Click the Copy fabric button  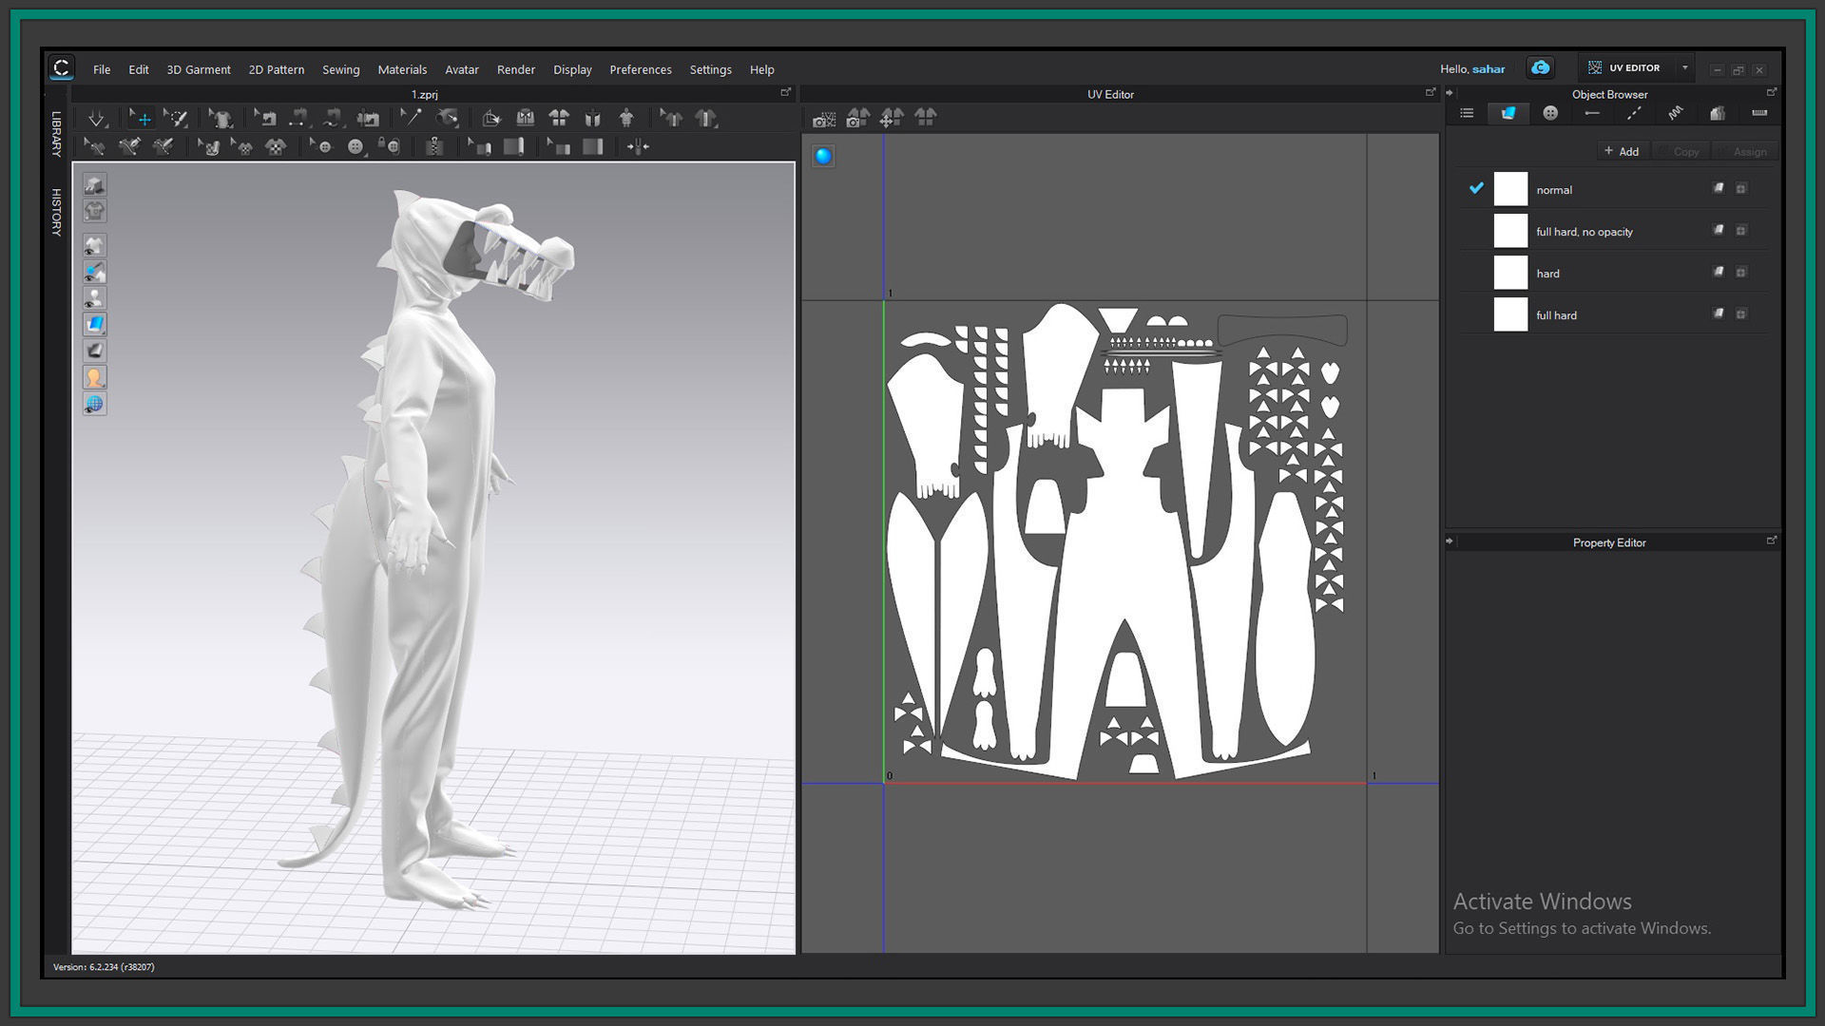click(x=1680, y=151)
